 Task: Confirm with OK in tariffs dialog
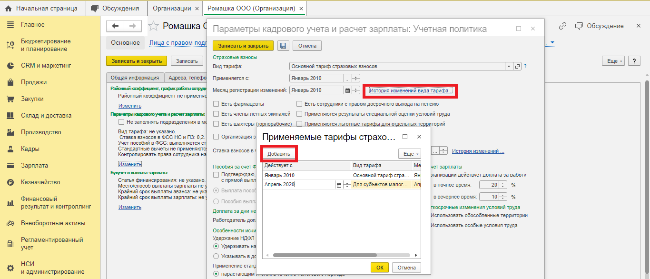point(380,268)
